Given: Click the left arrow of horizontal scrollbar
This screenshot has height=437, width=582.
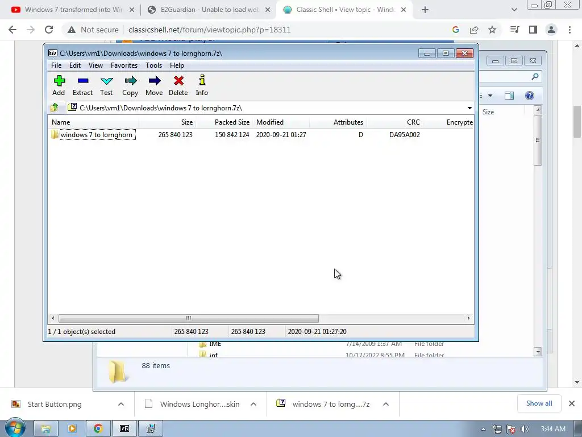Looking at the screenshot, I should pos(53,319).
